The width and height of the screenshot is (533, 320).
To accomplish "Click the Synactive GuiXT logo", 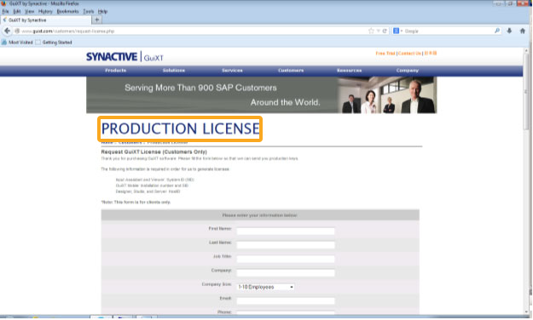I will [x=125, y=57].
